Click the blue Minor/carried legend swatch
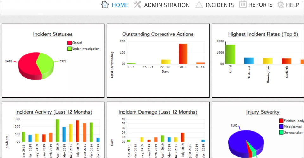The width and height of the screenshot is (304, 158). point(281,127)
